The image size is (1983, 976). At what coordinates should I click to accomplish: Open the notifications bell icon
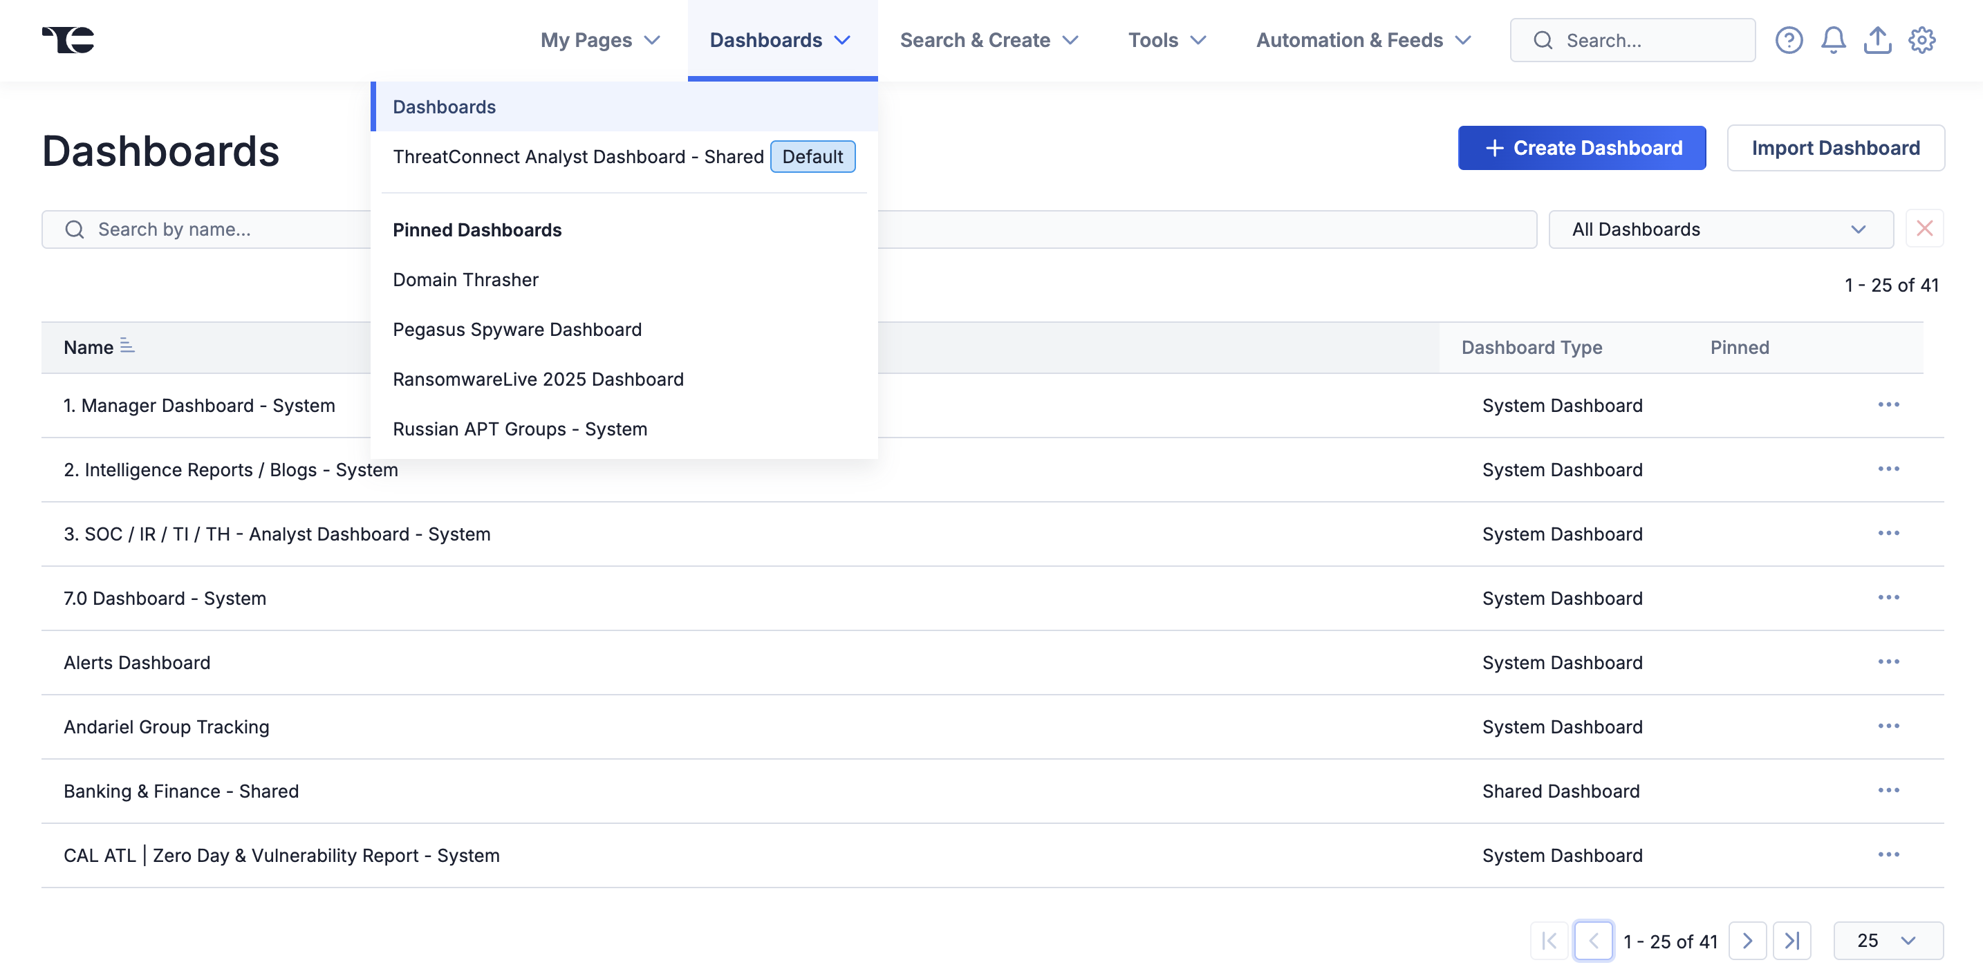click(x=1833, y=40)
